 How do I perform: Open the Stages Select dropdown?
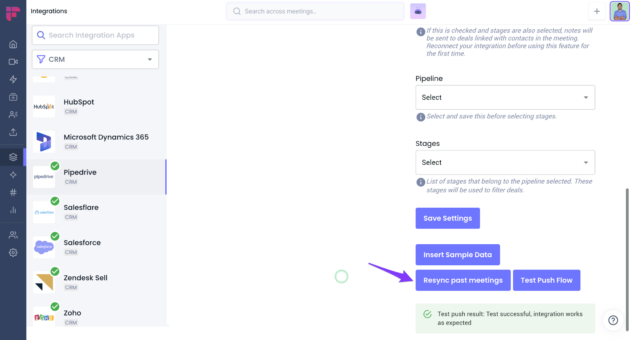(x=505, y=162)
